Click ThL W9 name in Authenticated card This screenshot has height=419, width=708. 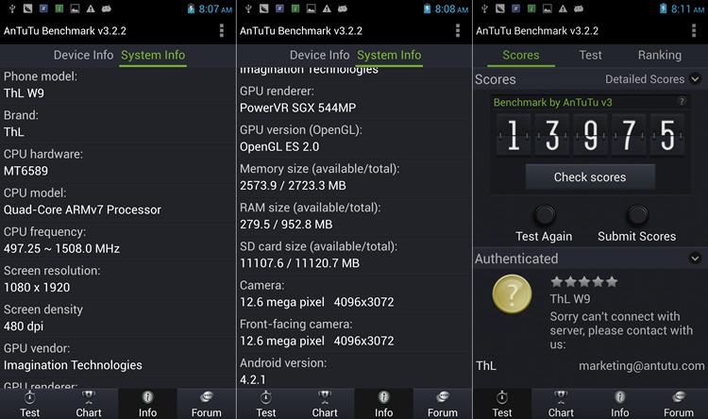pos(570,299)
